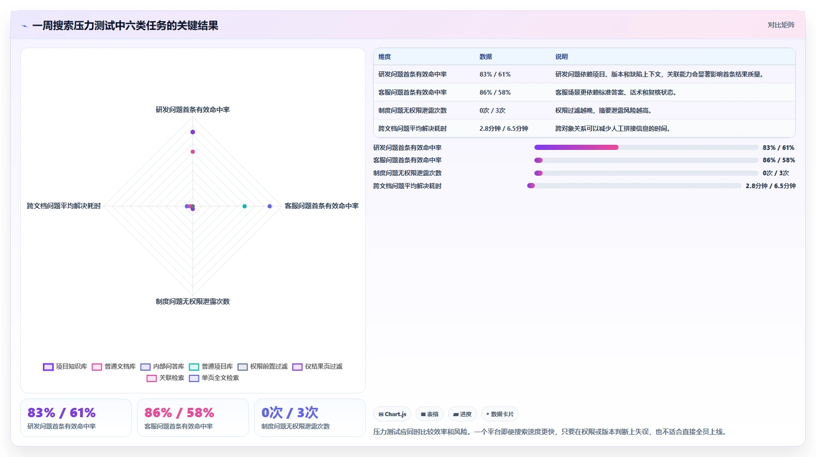The image size is (816, 457).
Task: Click the 跨文档问题平均解决耗时 table row label
Action: click(412, 129)
